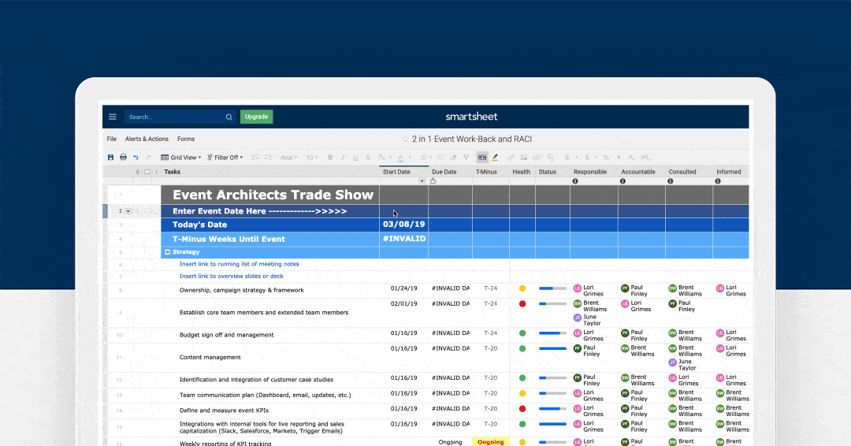Click the highlight changes pencil icon
Viewport: 851px width, 446px height.
tap(495, 158)
